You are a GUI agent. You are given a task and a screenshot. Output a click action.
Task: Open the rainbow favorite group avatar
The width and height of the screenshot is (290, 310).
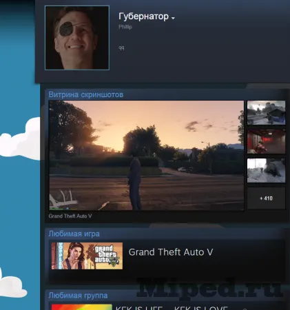[x=82, y=307]
